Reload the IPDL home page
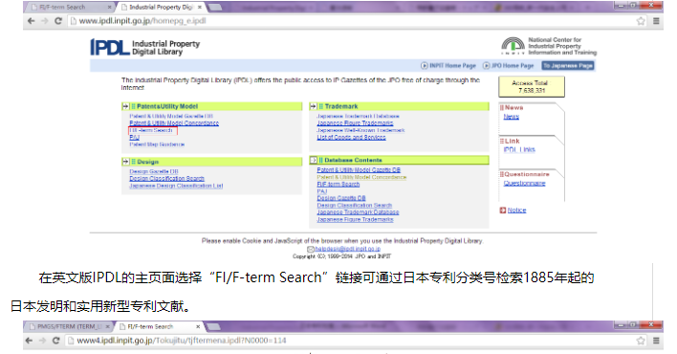This screenshot has width=677, height=354. click(x=58, y=21)
